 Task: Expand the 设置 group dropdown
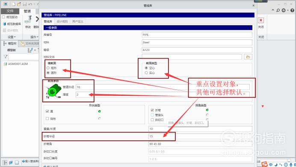[x=12, y=37]
